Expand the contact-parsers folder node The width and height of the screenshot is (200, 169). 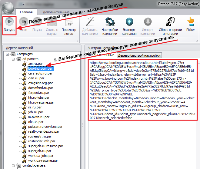[13, 166]
